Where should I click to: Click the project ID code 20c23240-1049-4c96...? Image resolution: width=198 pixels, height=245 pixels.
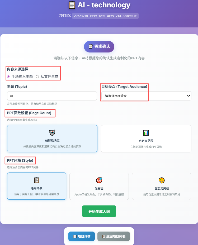click(105, 16)
